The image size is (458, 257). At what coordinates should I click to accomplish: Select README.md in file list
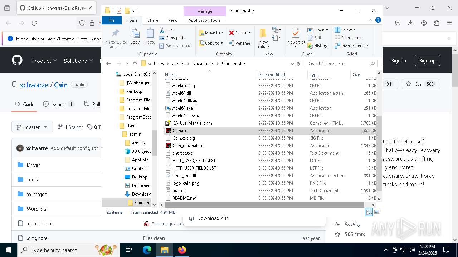pyautogui.click(x=184, y=198)
